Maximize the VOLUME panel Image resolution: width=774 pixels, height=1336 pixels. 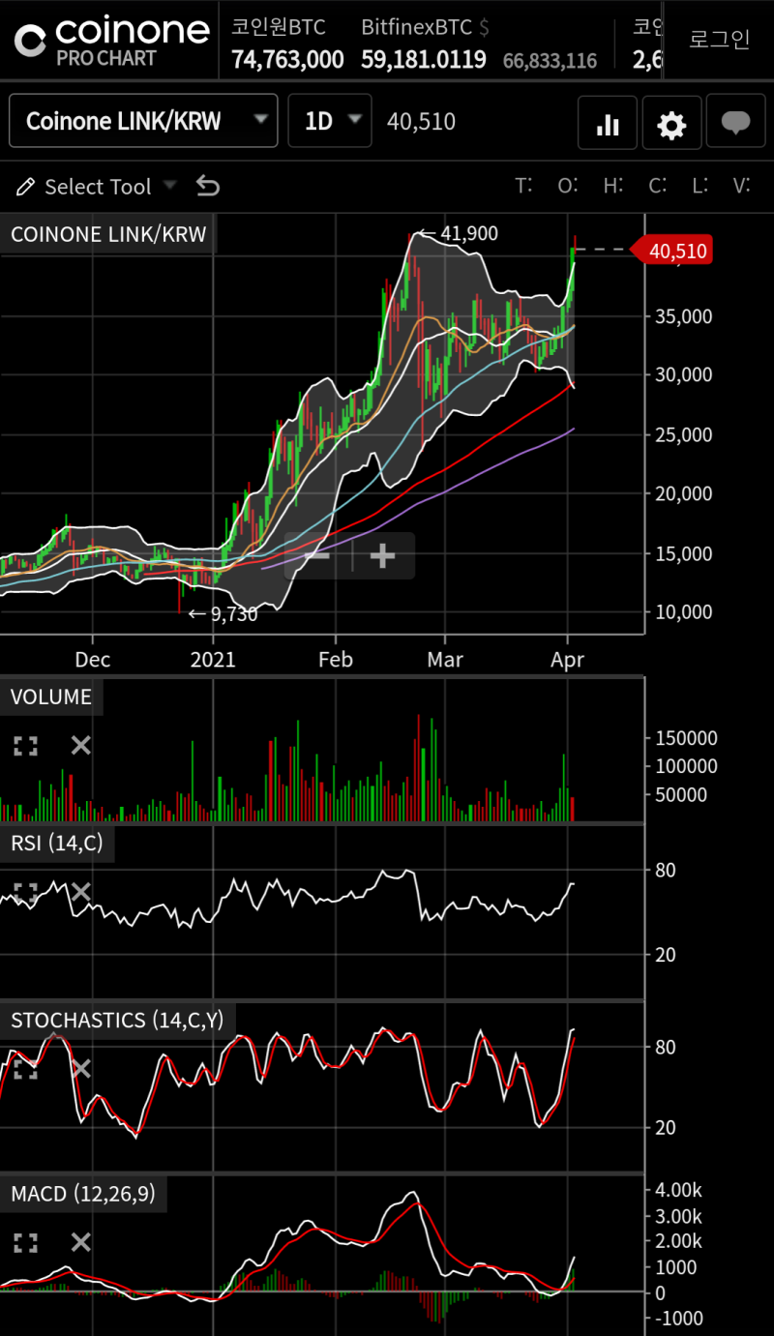click(x=25, y=746)
